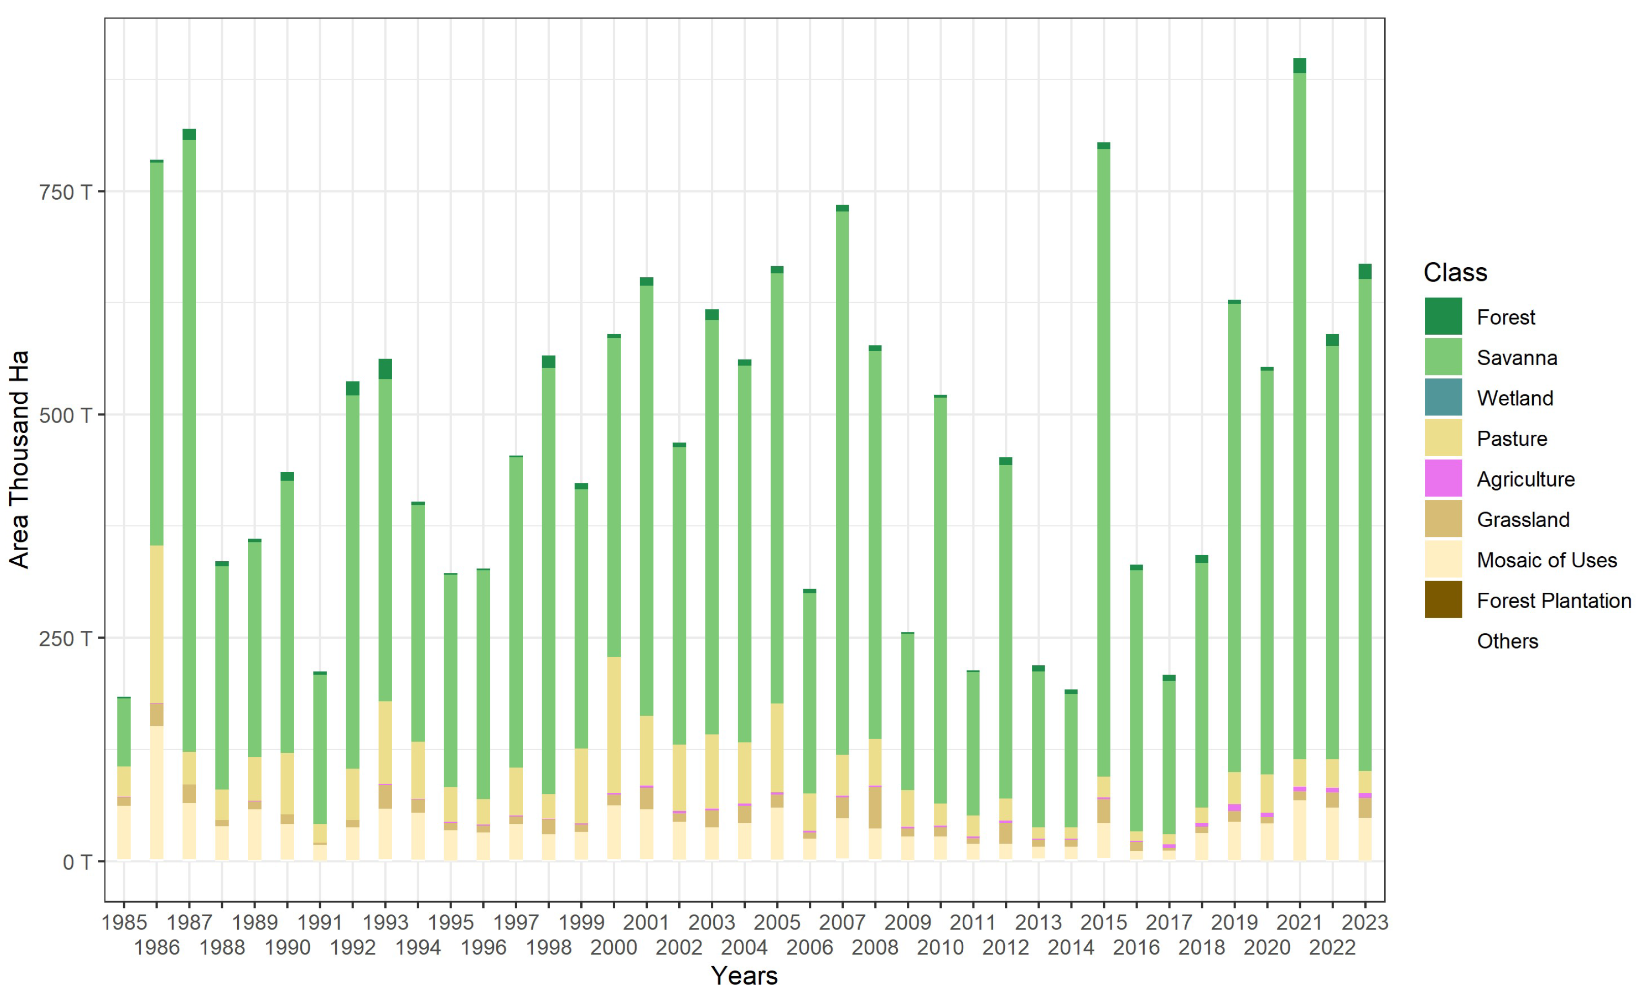The width and height of the screenshot is (1640, 995).
Task: Click the Class legend title
Action: coord(1455,273)
